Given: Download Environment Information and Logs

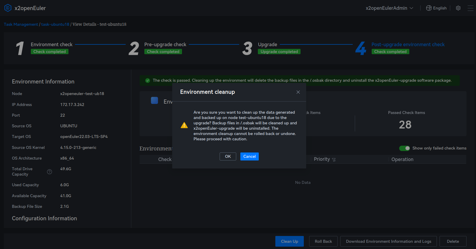Looking at the screenshot, I should click(x=388, y=241).
